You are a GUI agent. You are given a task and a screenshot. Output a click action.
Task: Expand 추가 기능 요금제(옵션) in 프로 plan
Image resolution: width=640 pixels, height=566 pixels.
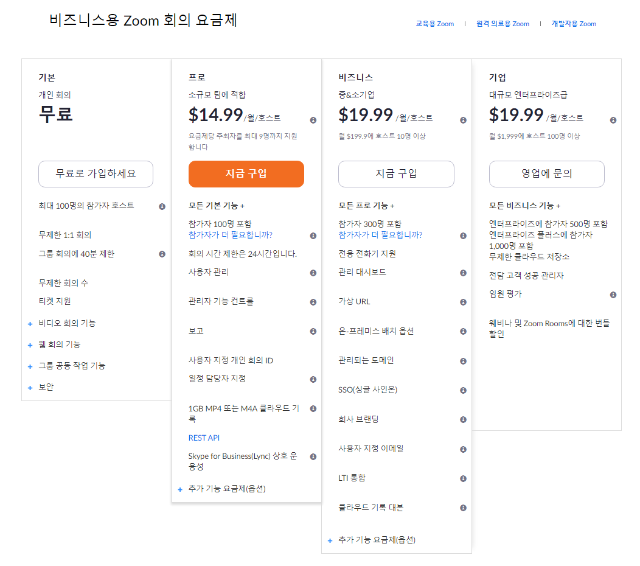[180, 490]
